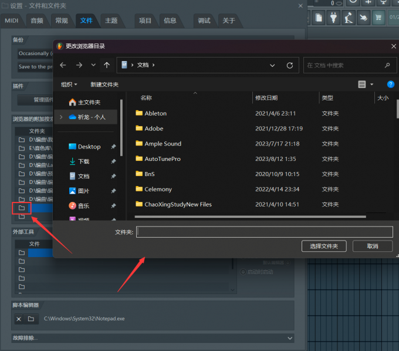Open the Occasionally backup frequency dropdown
The image size is (399, 351).
coord(35,53)
